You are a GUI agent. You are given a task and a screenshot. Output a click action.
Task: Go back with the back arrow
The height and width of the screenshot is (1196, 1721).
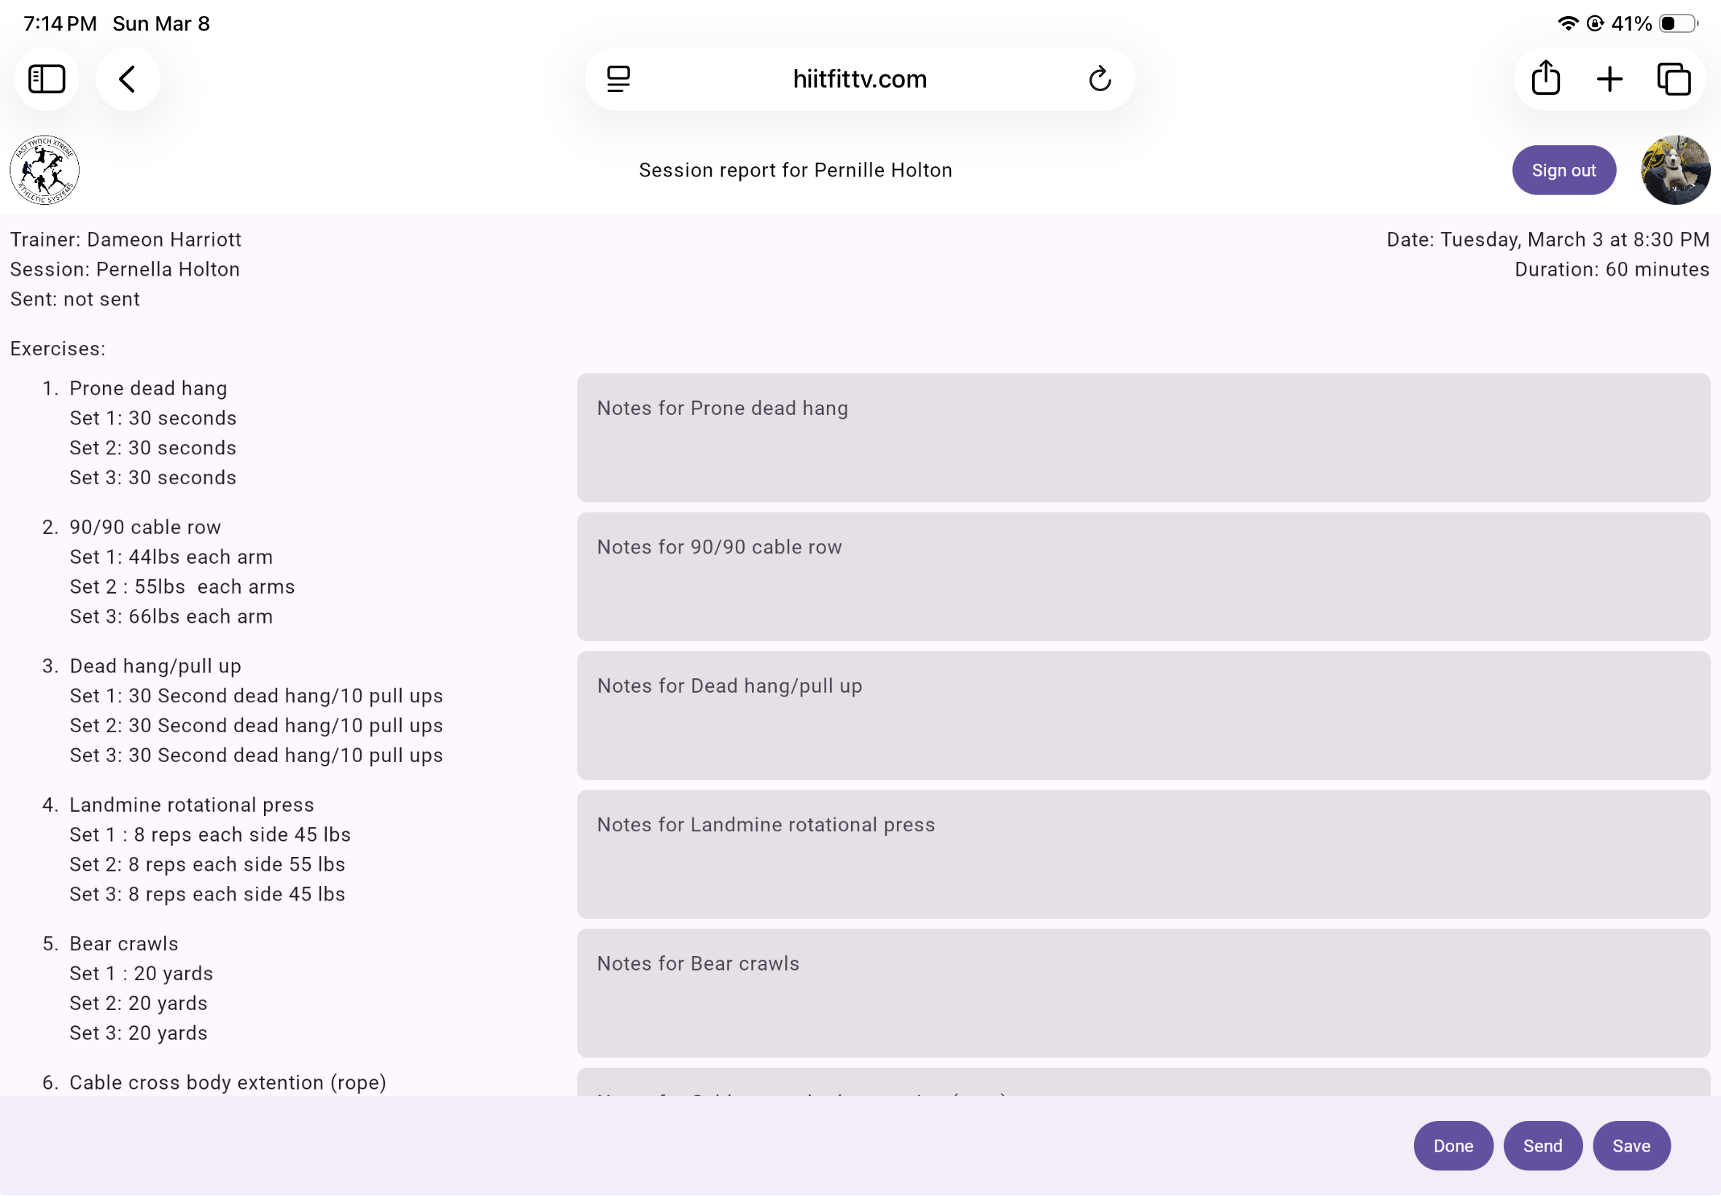[128, 79]
